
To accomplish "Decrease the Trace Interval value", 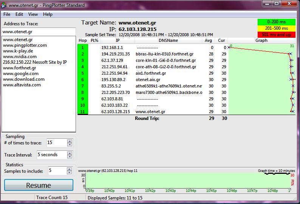I will (x=70, y=156).
